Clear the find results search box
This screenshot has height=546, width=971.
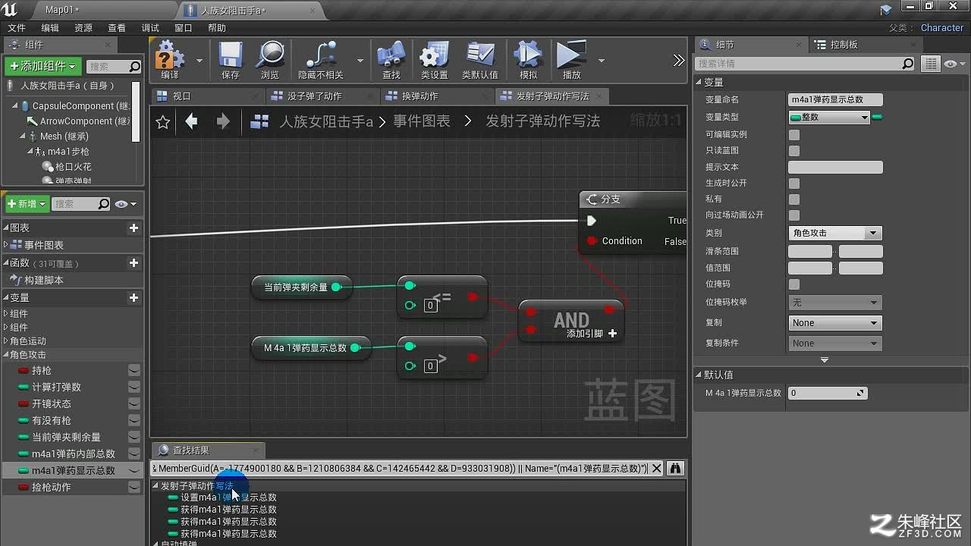tap(657, 469)
